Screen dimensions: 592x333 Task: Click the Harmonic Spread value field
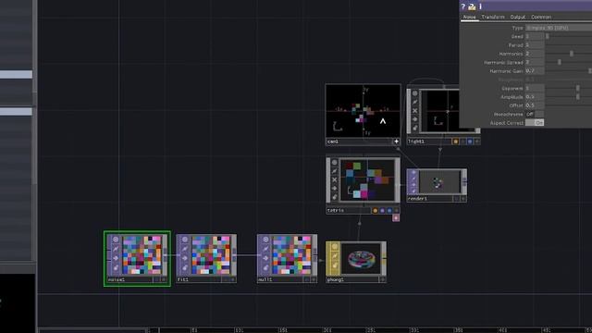pos(535,62)
